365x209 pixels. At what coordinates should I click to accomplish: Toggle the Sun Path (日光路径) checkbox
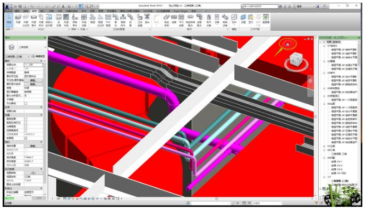[26, 103]
